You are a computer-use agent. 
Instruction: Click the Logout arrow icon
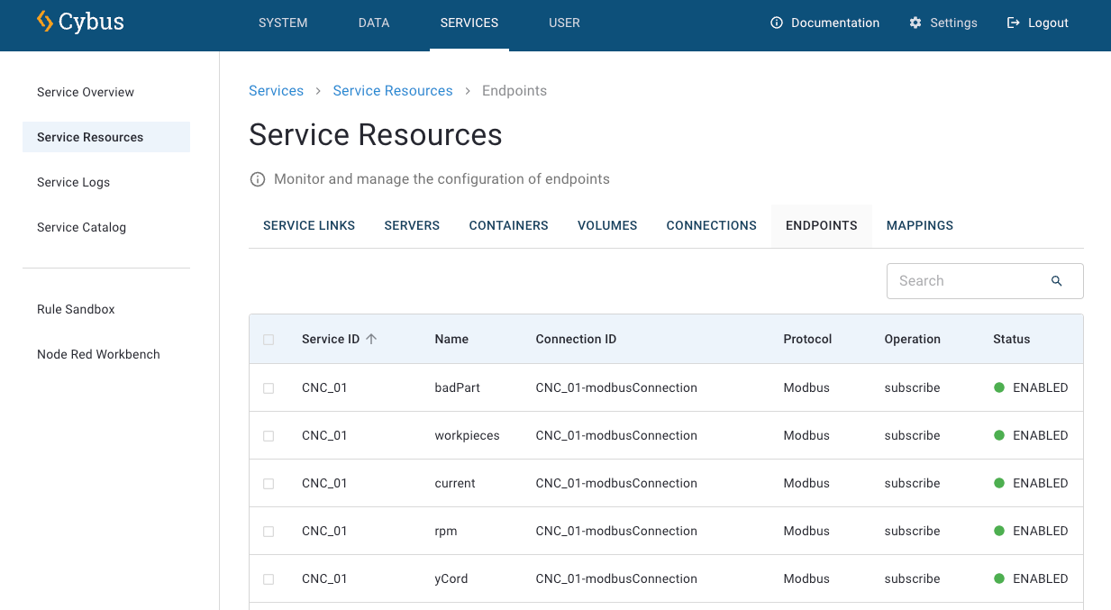[x=1014, y=23]
